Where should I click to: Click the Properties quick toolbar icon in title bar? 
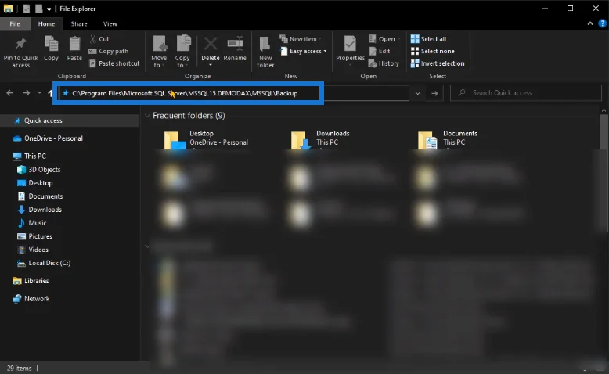coord(27,9)
